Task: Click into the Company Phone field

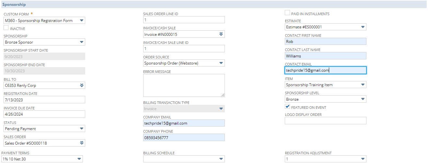Action: 184,138
